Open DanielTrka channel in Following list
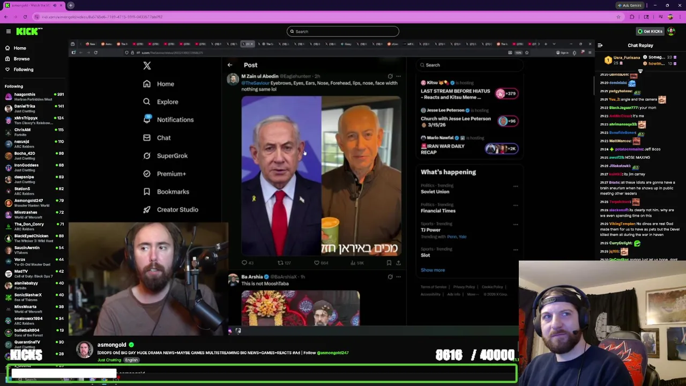This screenshot has width=686, height=386. [x=33, y=108]
